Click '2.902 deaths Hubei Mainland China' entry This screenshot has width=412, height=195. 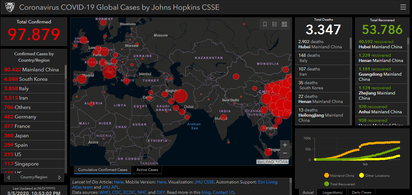tap(322, 44)
